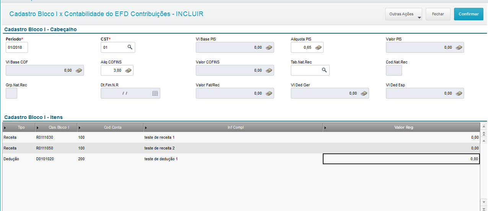Select the Cod.Nat.Rec small field

pyautogui.click(x=394, y=70)
